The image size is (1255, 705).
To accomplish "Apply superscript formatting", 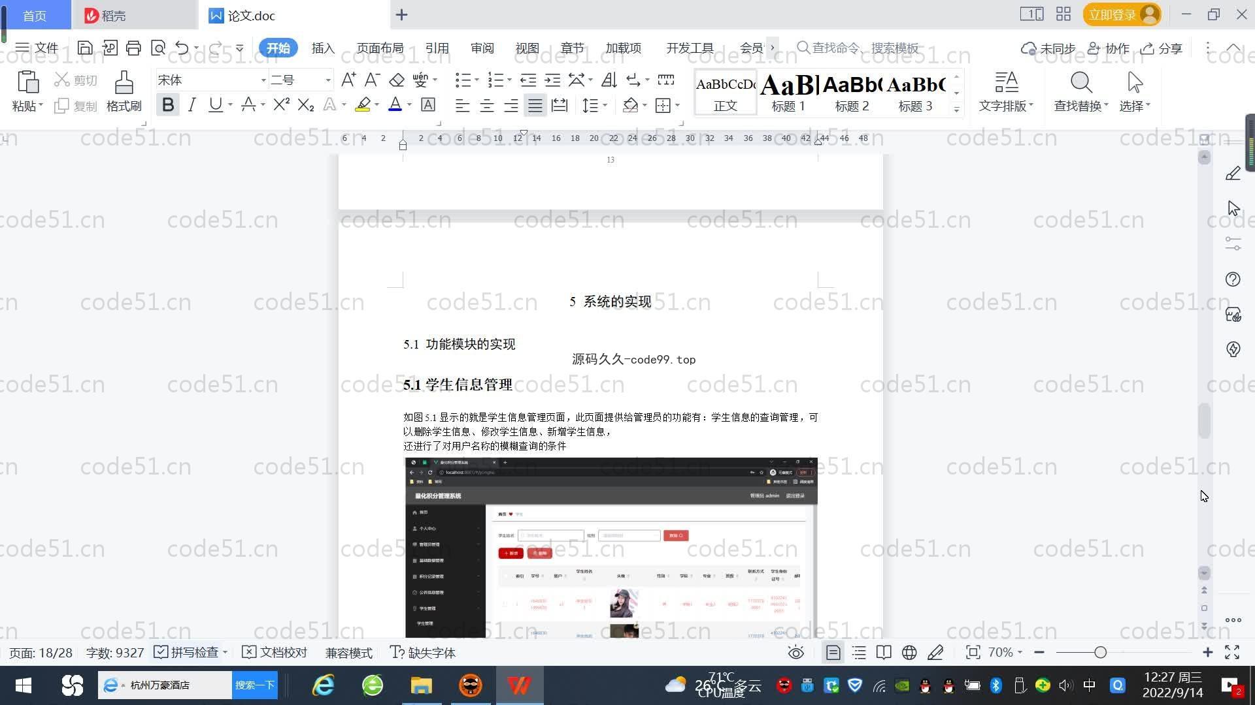I will pyautogui.click(x=281, y=104).
